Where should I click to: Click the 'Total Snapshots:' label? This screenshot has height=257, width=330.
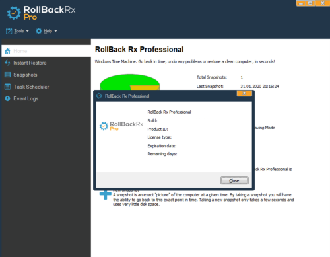click(212, 77)
